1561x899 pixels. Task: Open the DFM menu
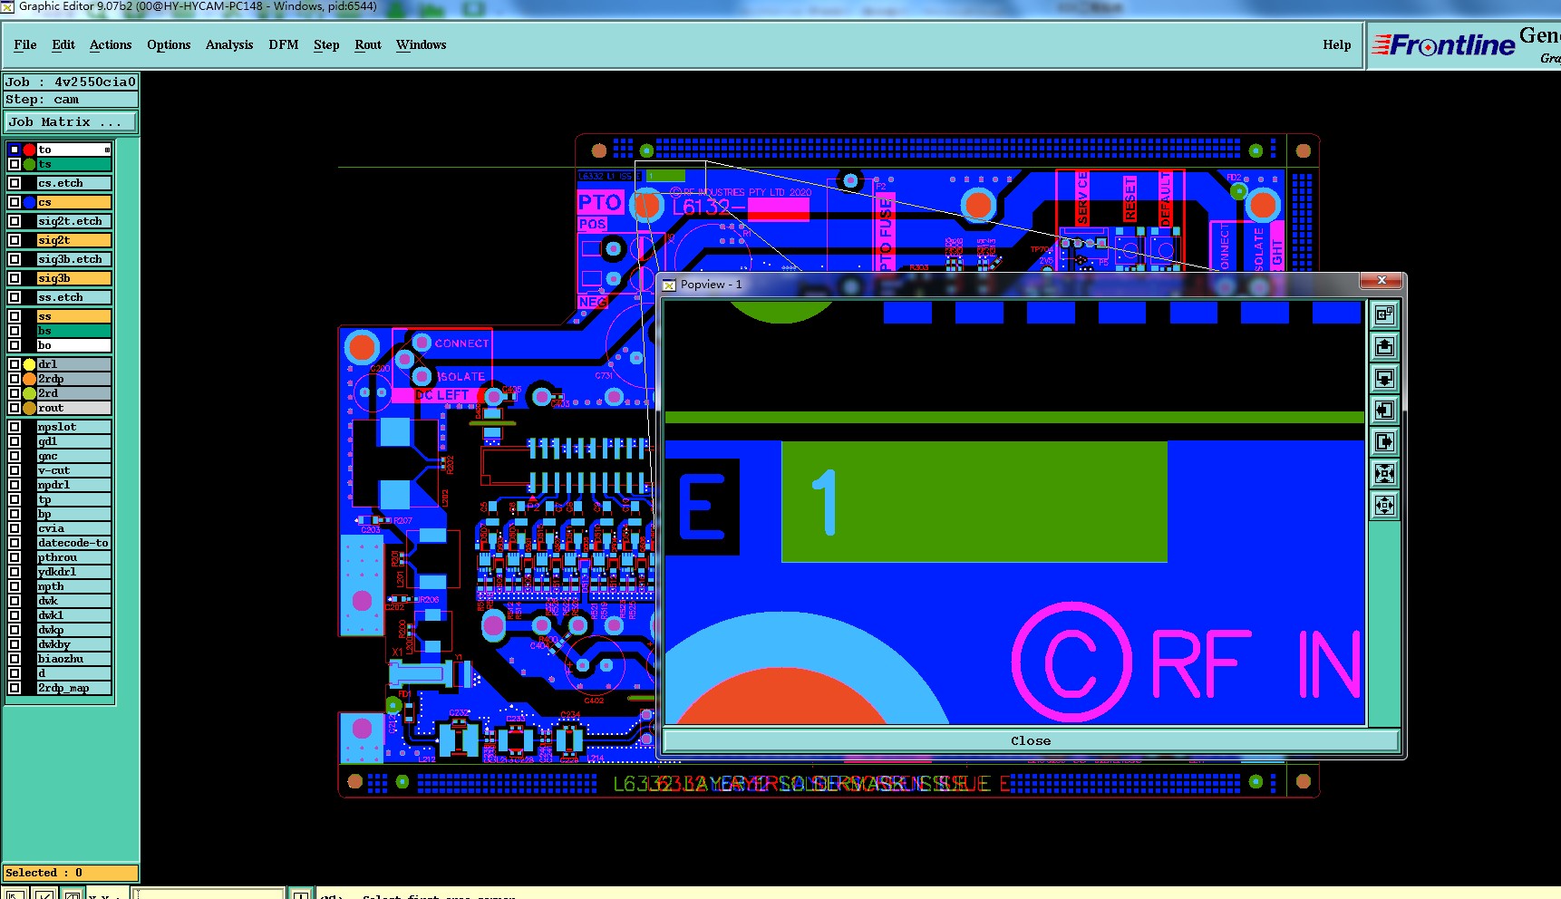pyautogui.click(x=284, y=44)
